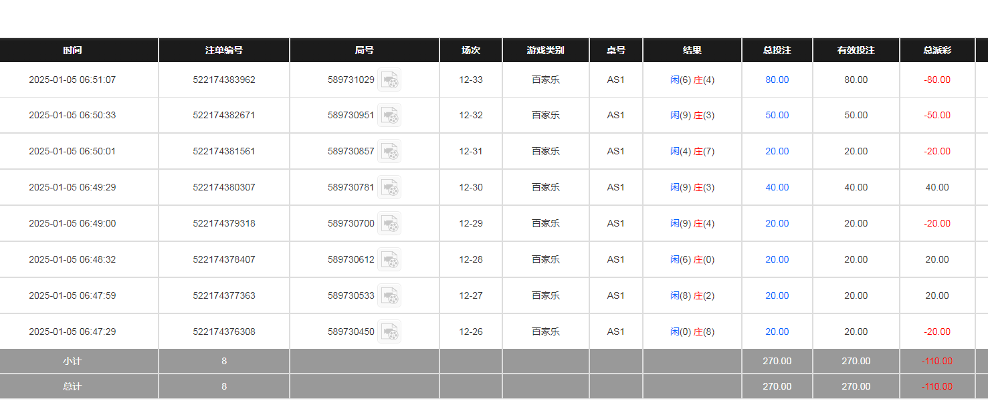988x413 pixels.
Task: Click the 总计 total row label
Action: 72,387
